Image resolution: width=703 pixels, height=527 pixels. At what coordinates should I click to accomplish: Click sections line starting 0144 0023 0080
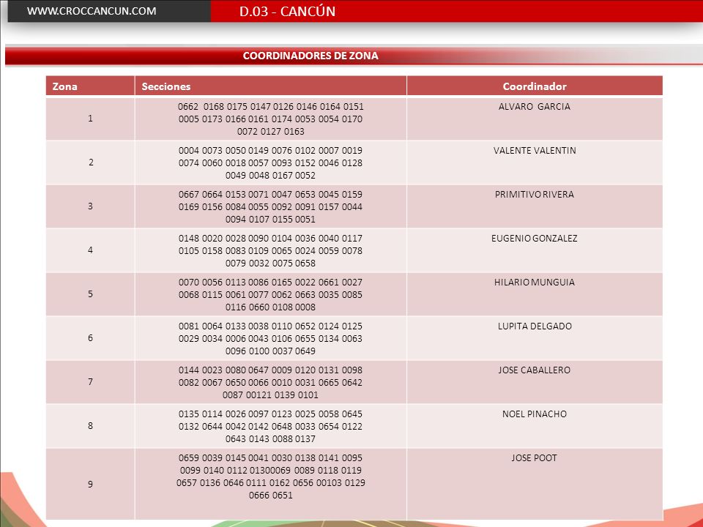[x=271, y=370]
